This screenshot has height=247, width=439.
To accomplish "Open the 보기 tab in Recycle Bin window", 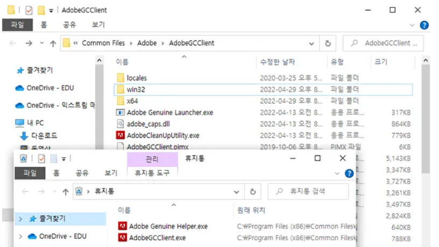I will coord(111,173).
